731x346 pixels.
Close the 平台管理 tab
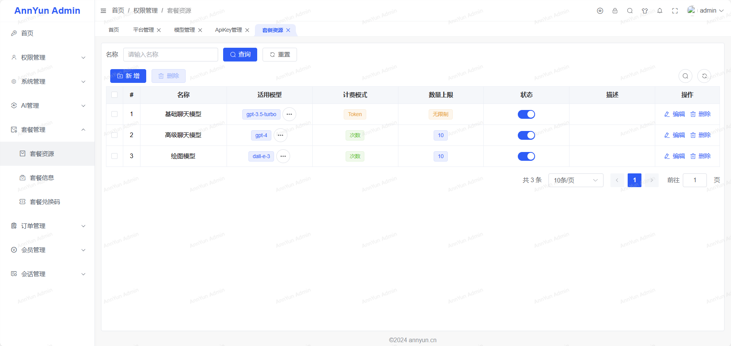(x=159, y=30)
